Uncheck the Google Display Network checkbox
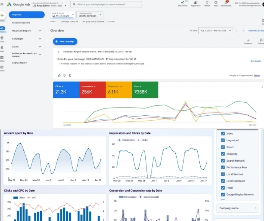 (223, 195)
